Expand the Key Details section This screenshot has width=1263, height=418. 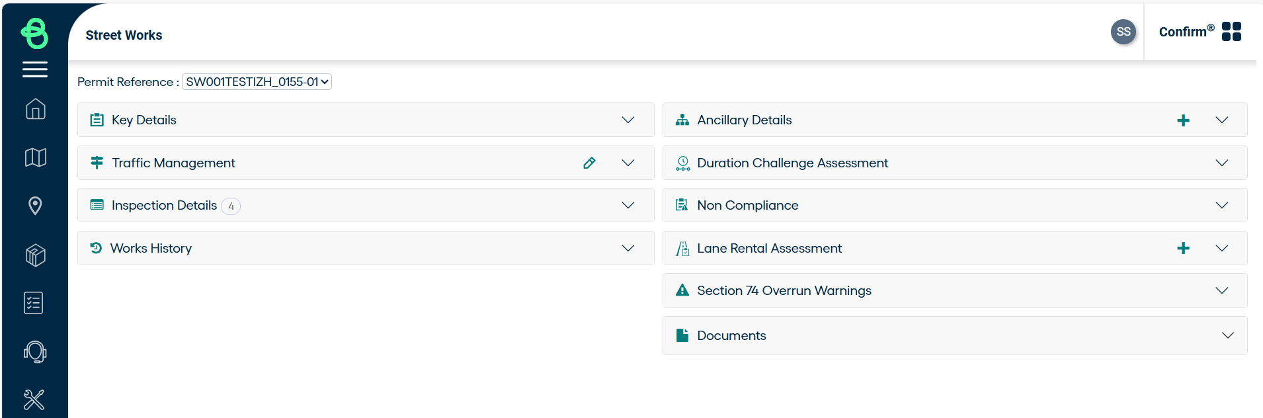click(628, 120)
